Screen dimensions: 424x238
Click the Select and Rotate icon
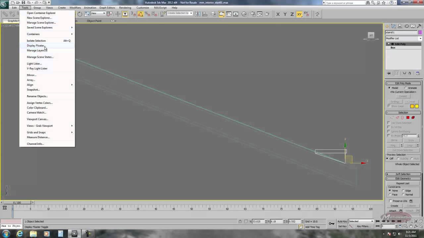(x=80, y=14)
